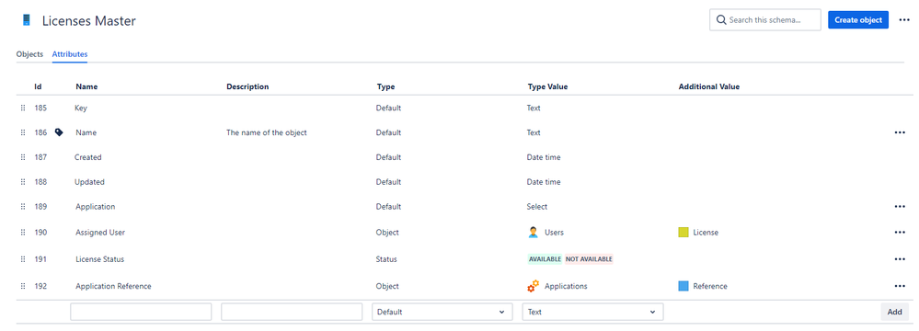Viewport: 919px width, 331px height.
Task: Click the Licenses Master schema icon
Action: point(26,20)
